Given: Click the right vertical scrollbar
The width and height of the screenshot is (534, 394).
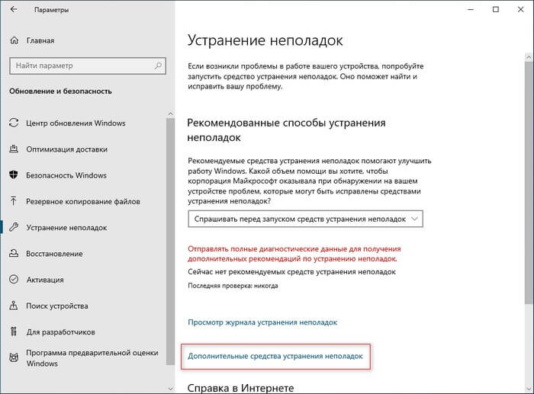Looking at the screenshot, I should 529,191.
